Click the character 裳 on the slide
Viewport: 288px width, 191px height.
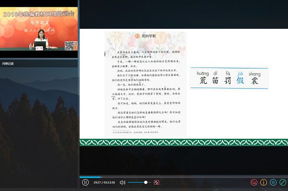tap(254, 80)
